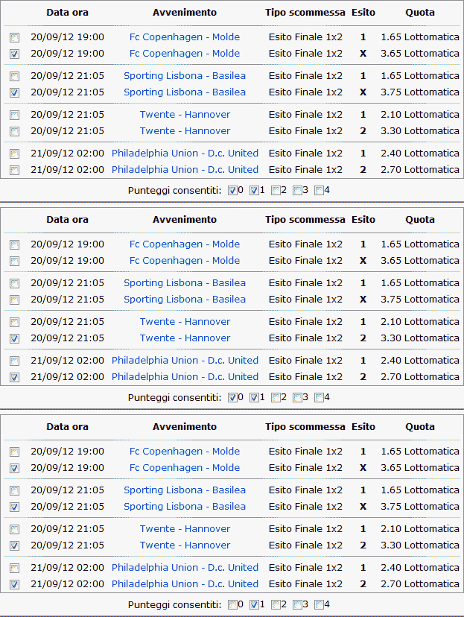Disable allowed score 0 in first table
This screenshot has width=464, height=617.
click(x=232, y=190)
